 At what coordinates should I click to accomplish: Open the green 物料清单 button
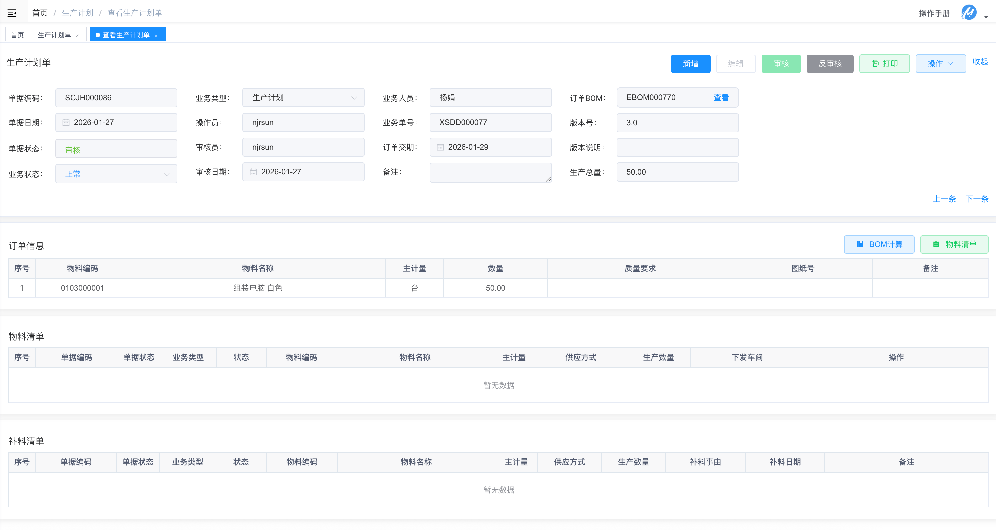[954, 244]
